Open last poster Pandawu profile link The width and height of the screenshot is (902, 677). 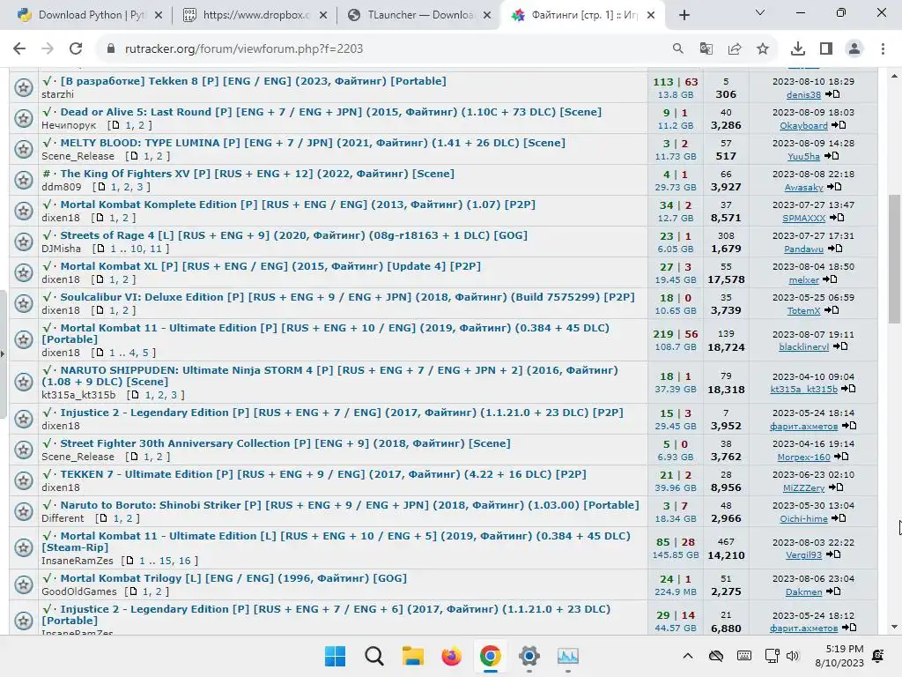[x=803, y=249]
